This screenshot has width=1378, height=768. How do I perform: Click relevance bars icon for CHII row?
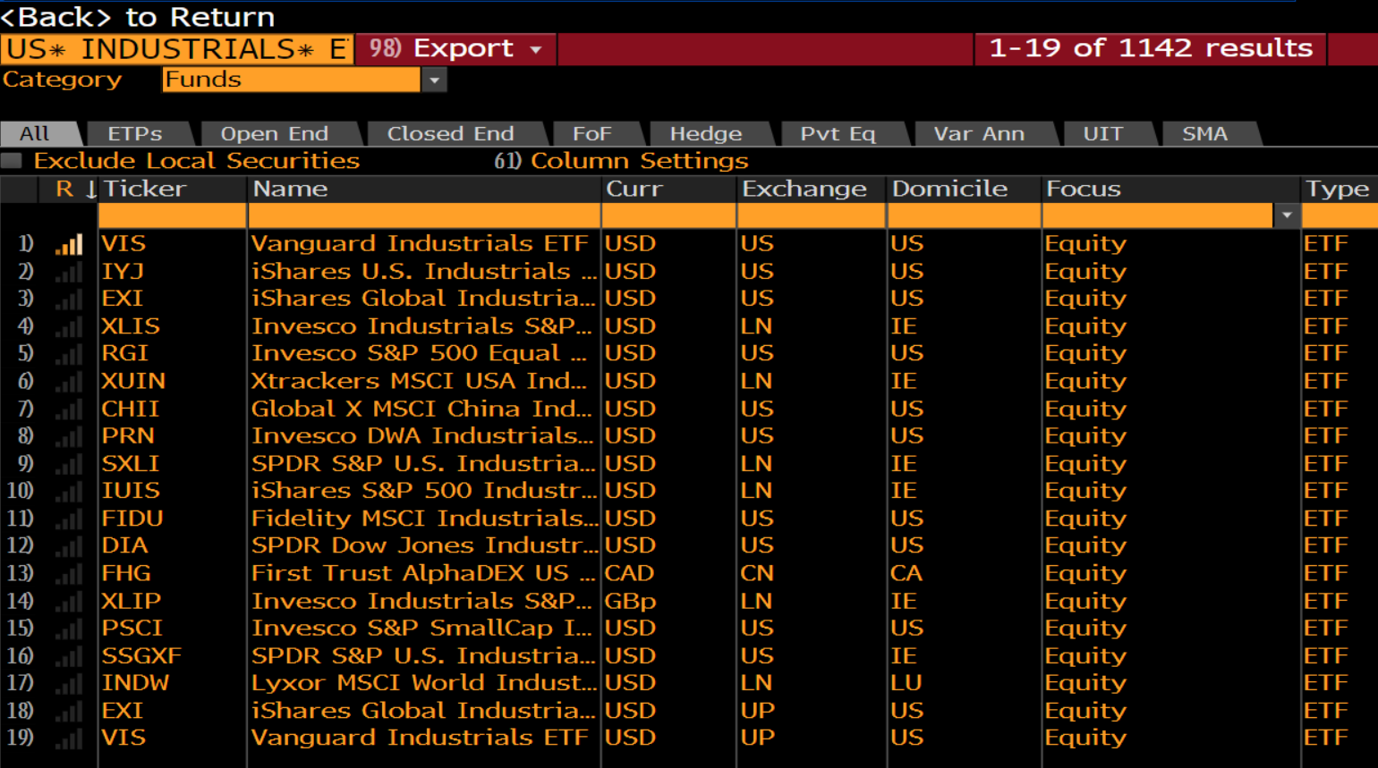tap(69, 409)
